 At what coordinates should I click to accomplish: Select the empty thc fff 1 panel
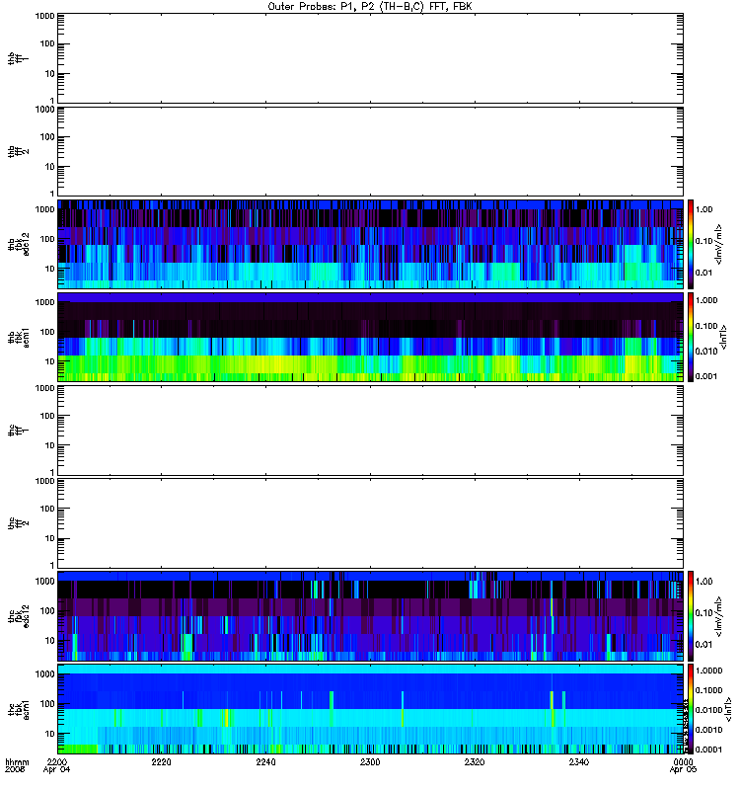[x=370, y=431]
